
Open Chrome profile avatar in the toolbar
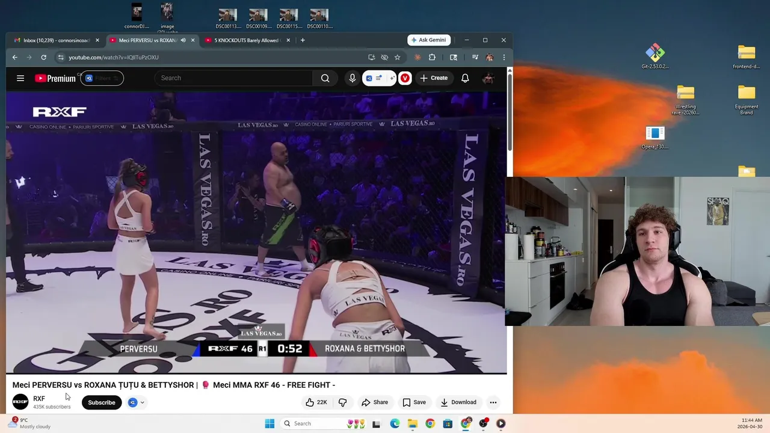coord(490,57)
